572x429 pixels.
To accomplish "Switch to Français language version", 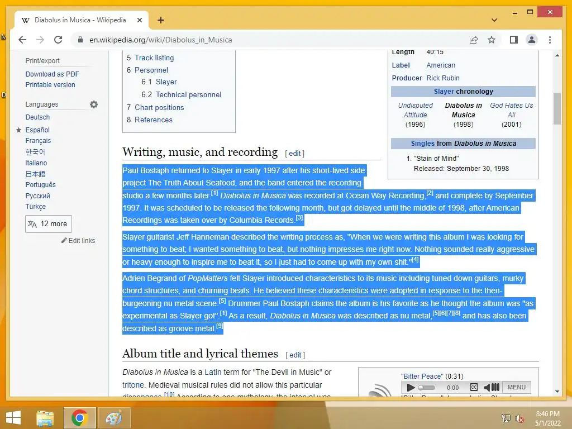I will pyautogui.click(x=39, y=140).
